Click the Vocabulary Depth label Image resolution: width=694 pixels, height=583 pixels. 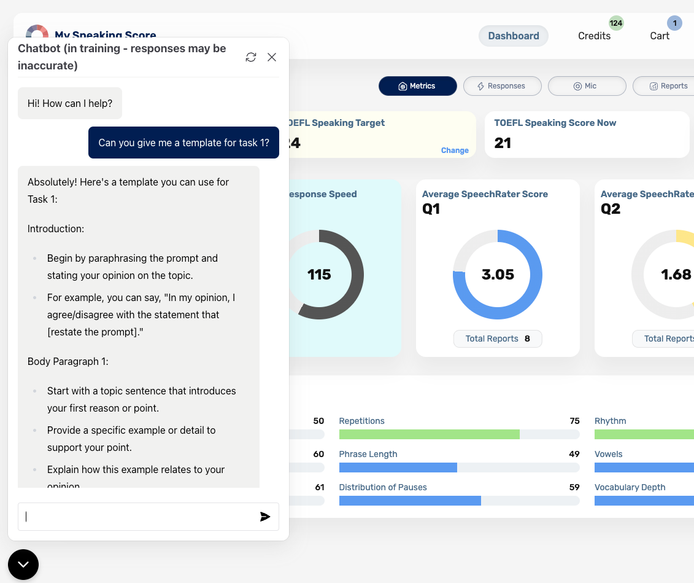[630, 487]
